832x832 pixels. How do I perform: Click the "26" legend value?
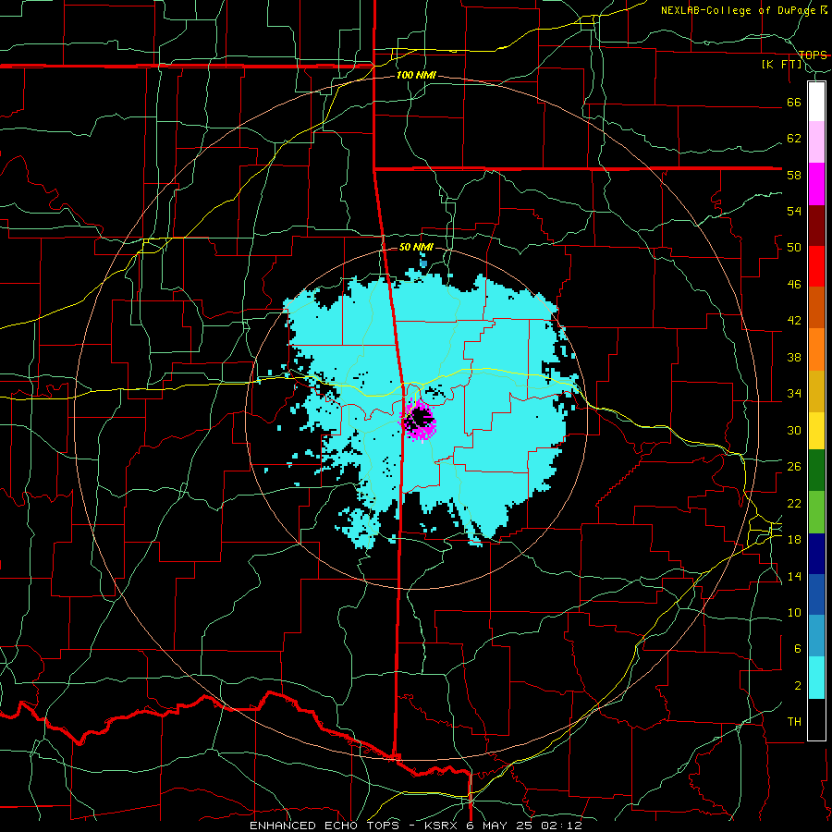coord(794,467)
